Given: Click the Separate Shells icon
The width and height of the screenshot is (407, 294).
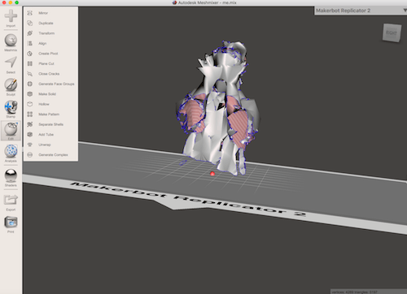Looking at the screenshot, I should click(30, 124).
